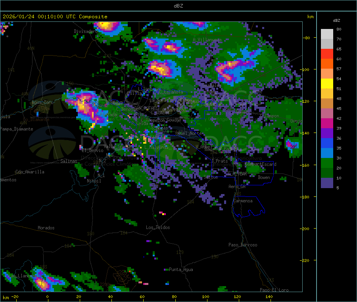Select the 100 km tick on bottom axis
This screenshot has width=357, height=302.
click(205, 296)
